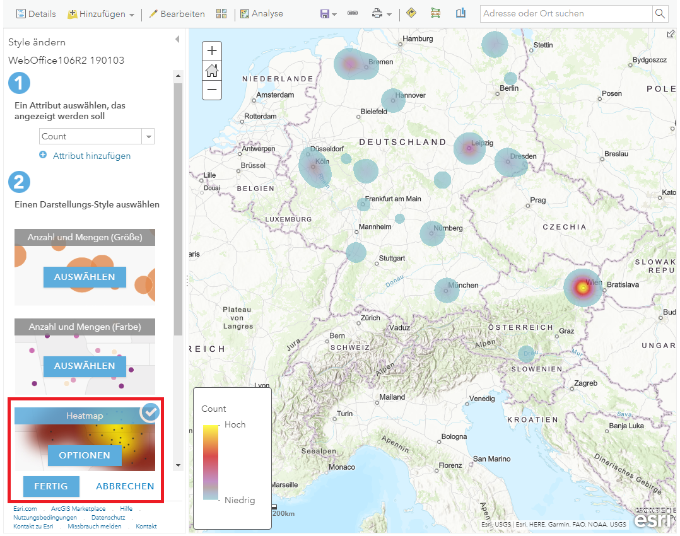Screen dimensions: 680x536
Task: Open the Print options dropdown arrow
Action: pyautogui.click(x=390, y=13)
